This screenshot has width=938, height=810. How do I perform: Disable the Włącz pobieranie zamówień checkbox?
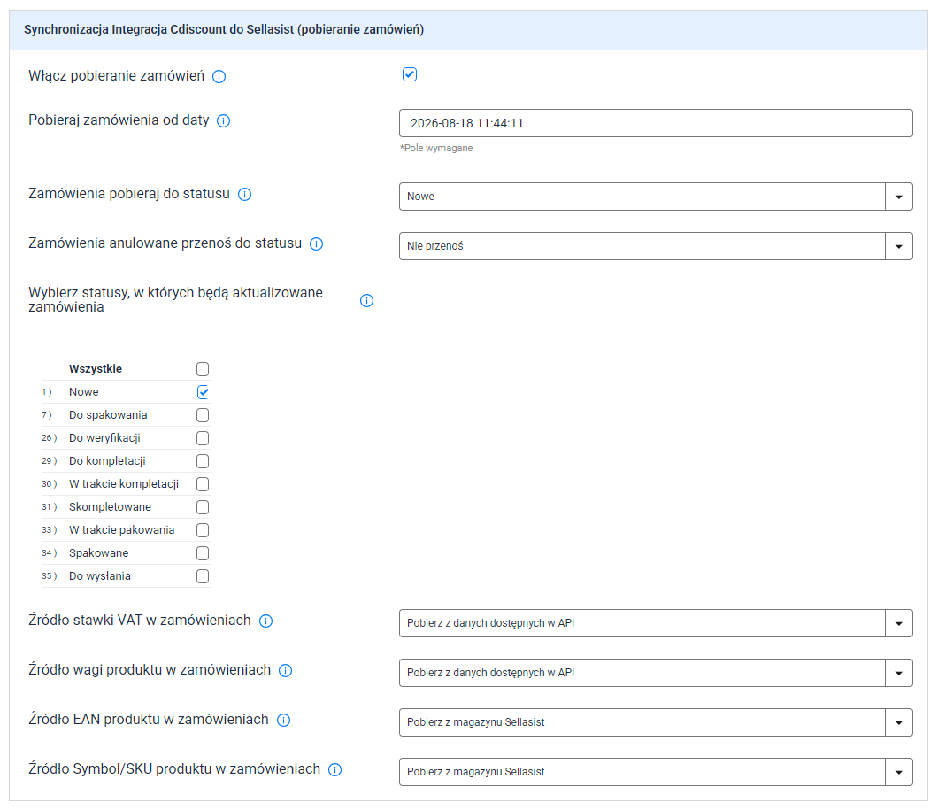click(410, 74)
